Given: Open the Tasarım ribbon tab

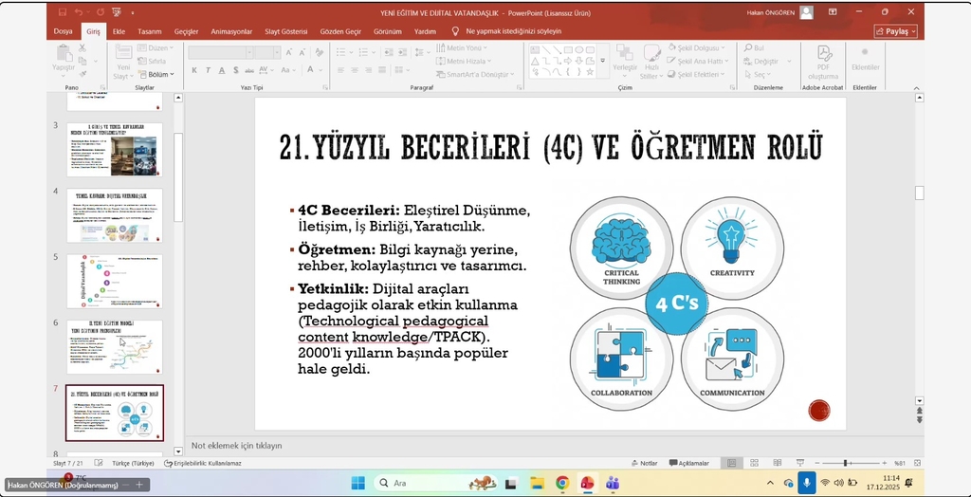Looking at the screenshot, I should (149, 31).
